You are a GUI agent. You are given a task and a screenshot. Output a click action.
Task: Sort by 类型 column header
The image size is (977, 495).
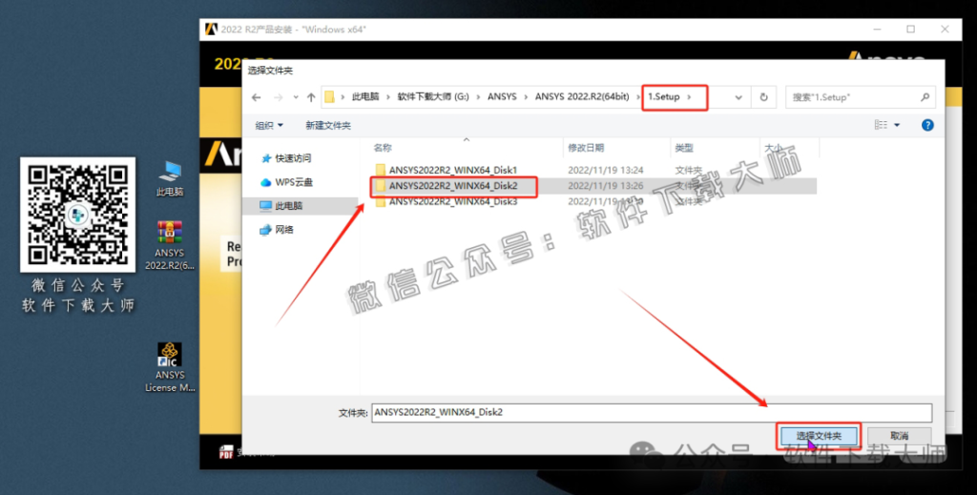coord(684,148)
